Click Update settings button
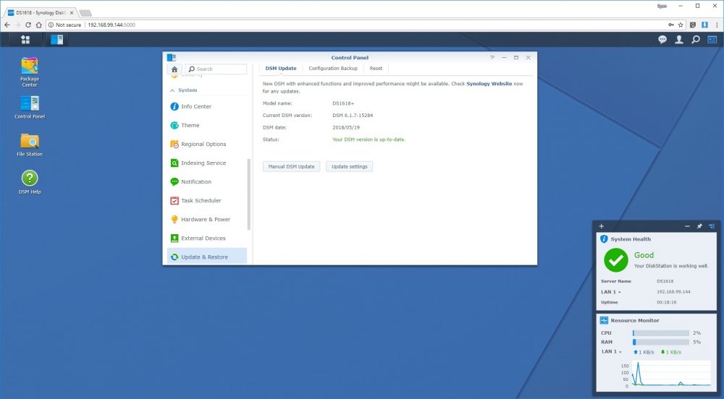724x399 pixels. point(350,167)
